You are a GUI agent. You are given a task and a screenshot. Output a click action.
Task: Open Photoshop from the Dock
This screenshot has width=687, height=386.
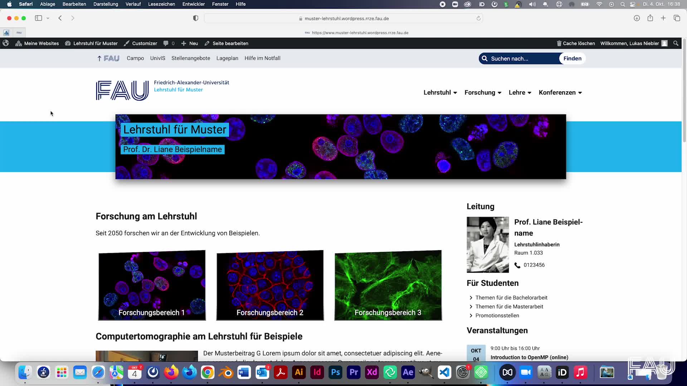[x=335, y=372]
